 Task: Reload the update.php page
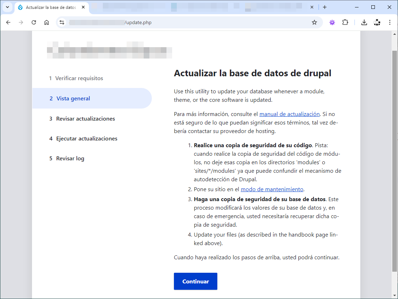pyautogui.click(x=34, y=22)
